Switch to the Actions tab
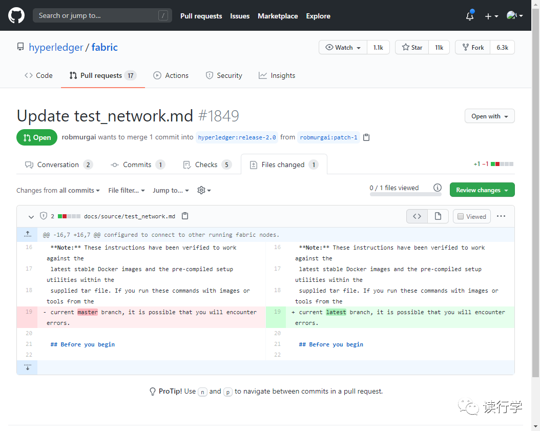The height and width of the screenshot is (431, 540). (171, 75)
